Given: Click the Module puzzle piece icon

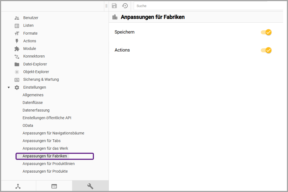Looking at the screenshot, I should click(x=17, y=49).
